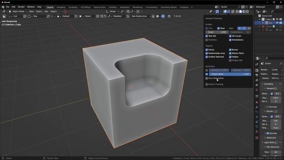Toggle the 3D Cursor checkbox
The width and height of the screenshot is (284, 160).
tap(230, 36)
